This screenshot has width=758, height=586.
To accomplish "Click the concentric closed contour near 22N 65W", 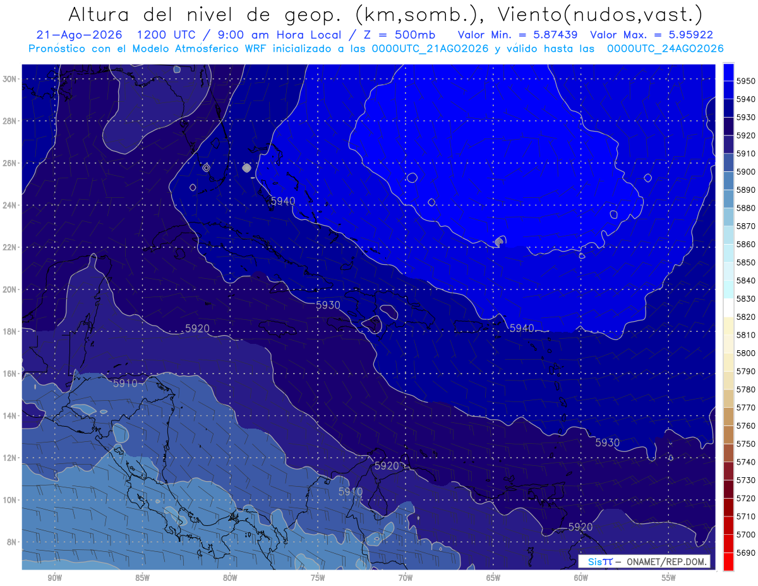I will pyautogui.click(x=500, y=241).
